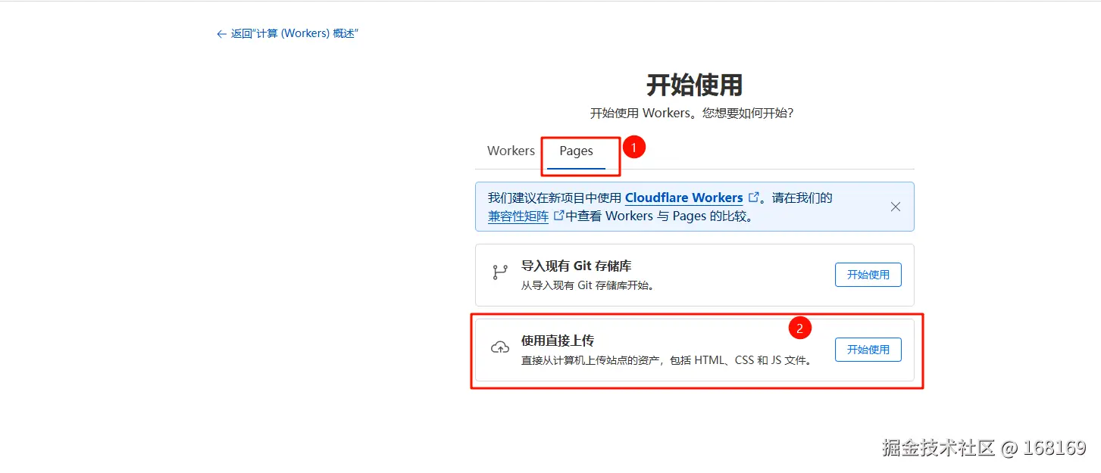Select the Pages tab
The width and height of the screenshot is (1101, 473).
pos(576,151)
